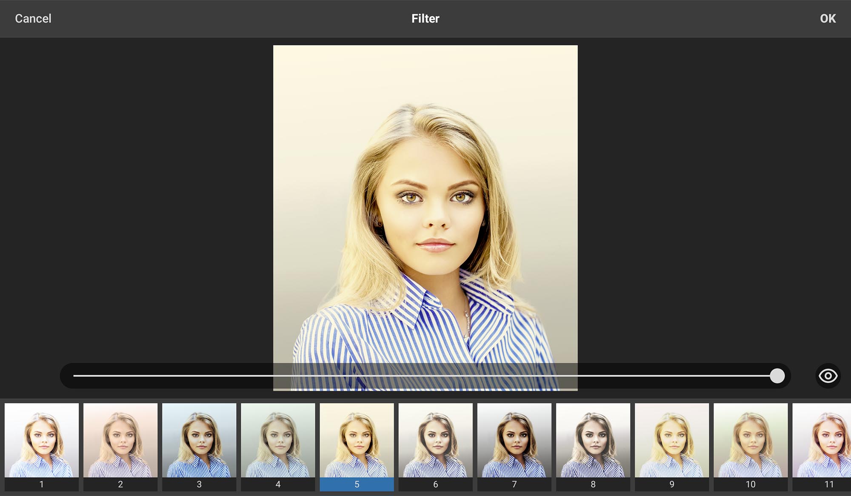Toggle the eye preview compare icon

[x=828, y=376]
